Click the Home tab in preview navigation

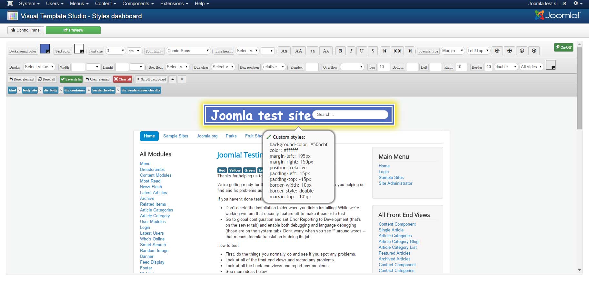(x=149, y=136)
